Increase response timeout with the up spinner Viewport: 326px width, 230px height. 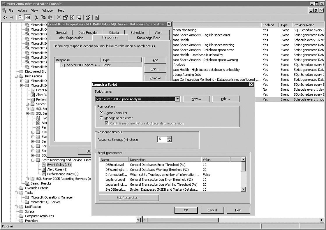(170, 138)
